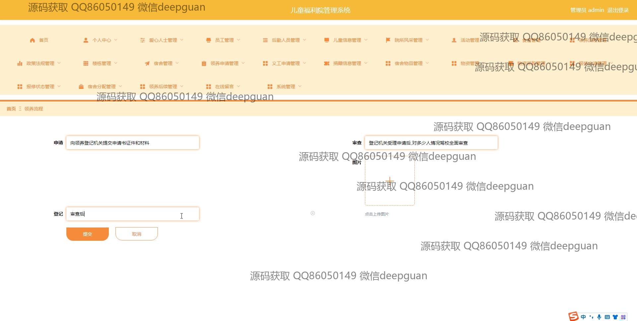The height and width of the screenshot is (321, 637).
Task: Expand the 后勤人员管理 dropdown chevron
Action: (x=305, y=40)
